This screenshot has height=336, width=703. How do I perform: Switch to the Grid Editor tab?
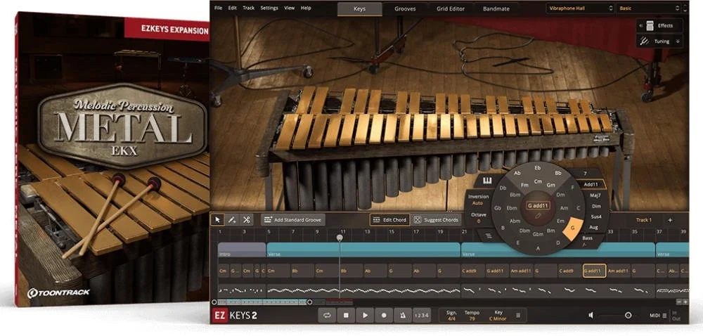tap(451, 8)
